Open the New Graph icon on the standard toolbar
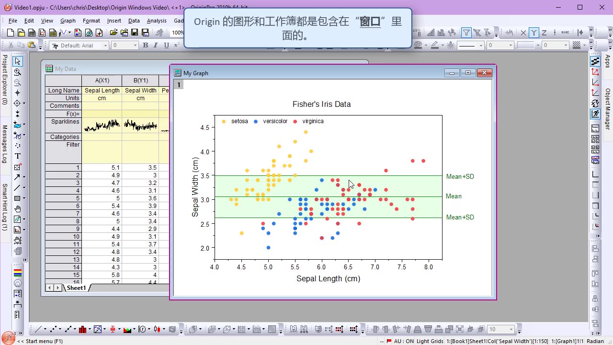This screenshot has height=345, width=613. point(43,32)
